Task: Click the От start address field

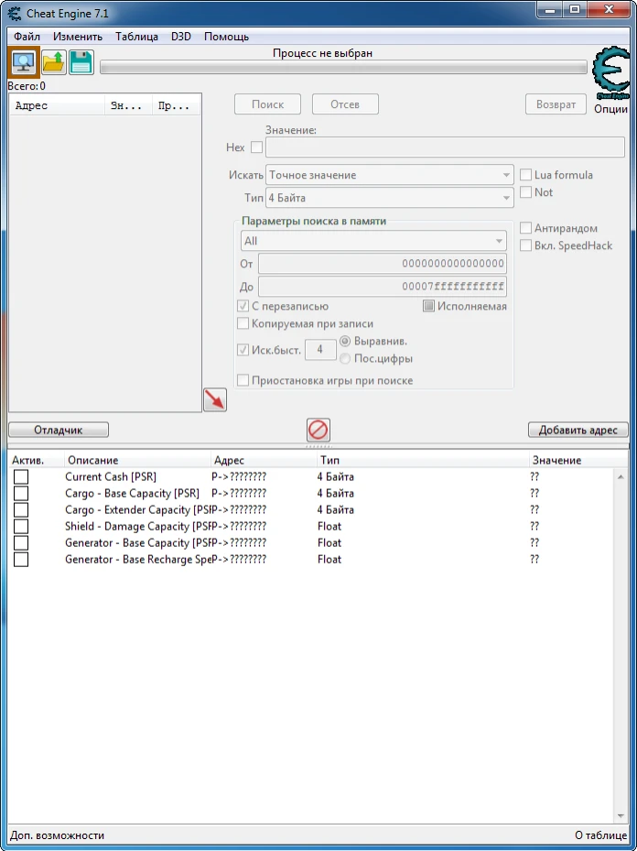Action: [383, 264]
